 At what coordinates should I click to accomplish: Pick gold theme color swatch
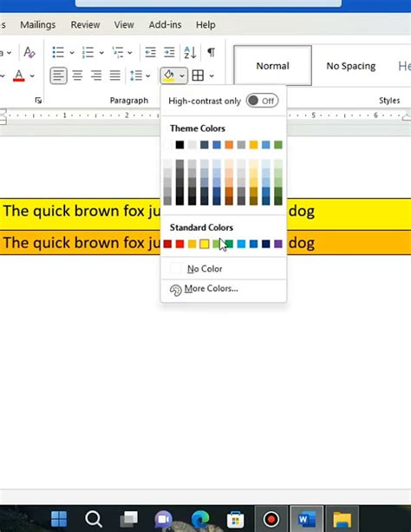pyautogui.click(x=254, y=145)
